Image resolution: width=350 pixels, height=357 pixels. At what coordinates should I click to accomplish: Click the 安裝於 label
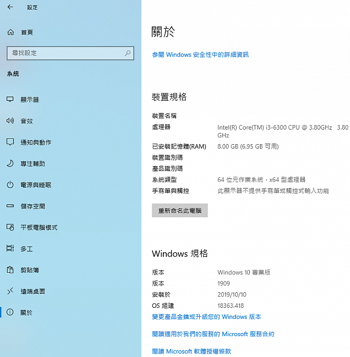pos(161,295)
